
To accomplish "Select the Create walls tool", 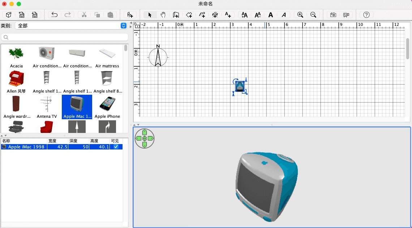I will pos(176,15).
